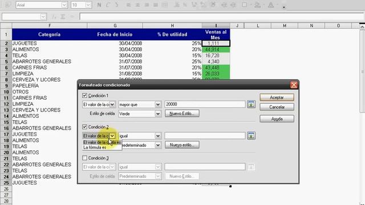Image resolution: width=365 pixels, height=205 pixels.
Task: Click the green cell with 44,914
Action: (x=216, y=50)
